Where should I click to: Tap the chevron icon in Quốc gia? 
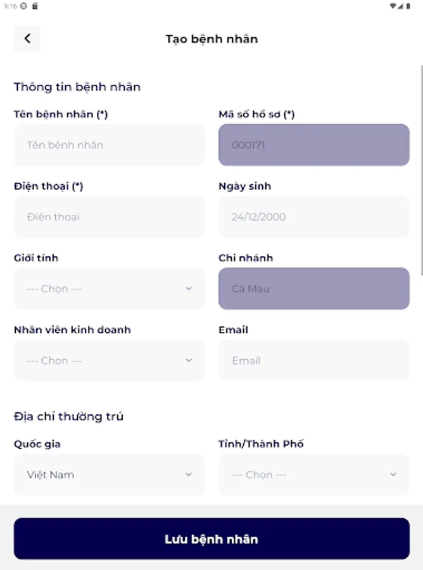189,474
